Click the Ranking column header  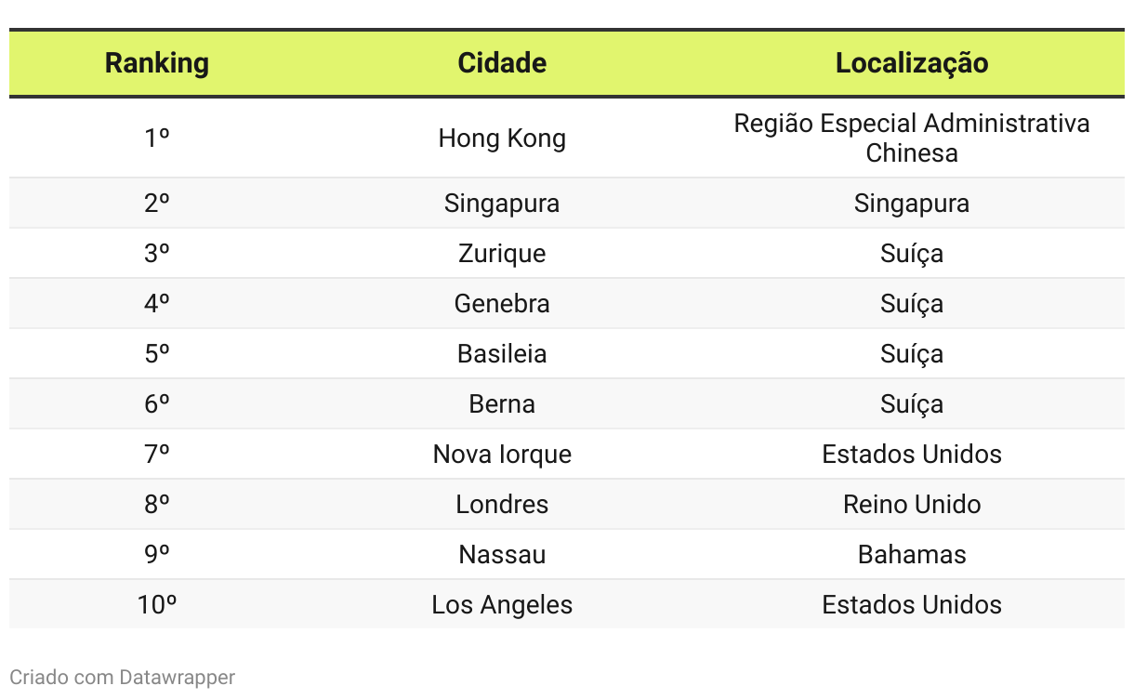[x=157, y=63]
